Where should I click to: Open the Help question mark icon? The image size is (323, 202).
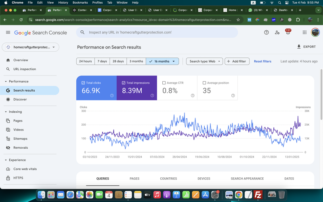pos(266,32)
